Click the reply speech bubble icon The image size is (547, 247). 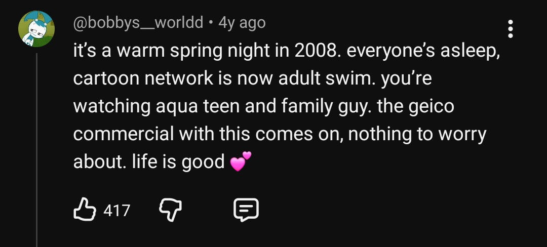point(246,210)
